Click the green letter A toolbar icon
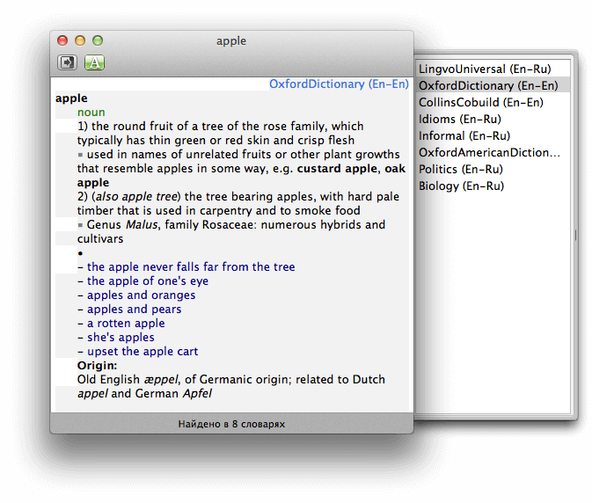 click(x=94, y=62)
